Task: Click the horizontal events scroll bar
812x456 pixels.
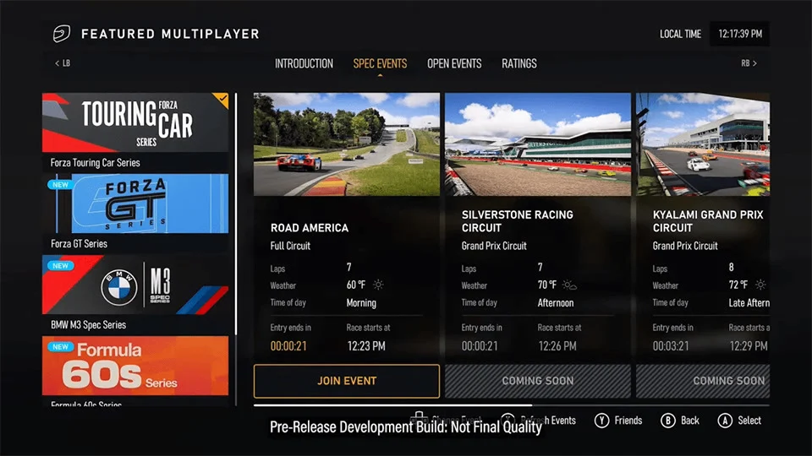Action: (392, 405)
